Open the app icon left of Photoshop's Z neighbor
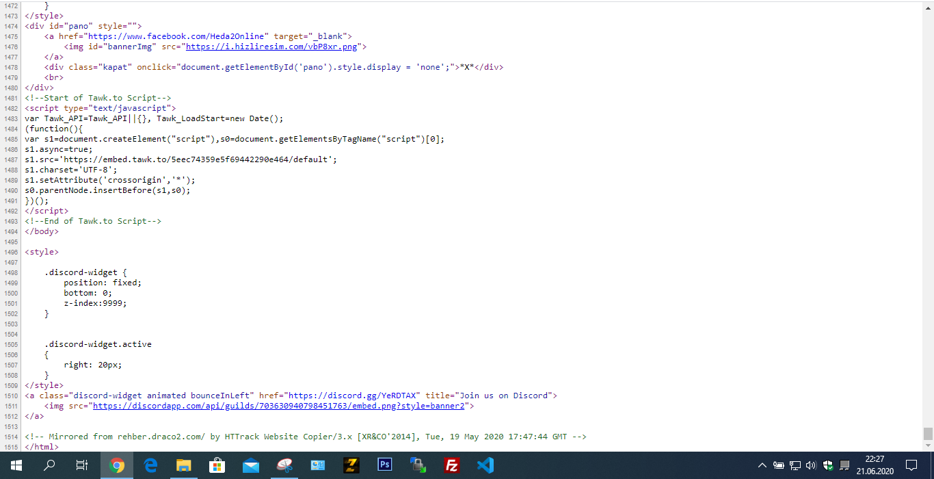 [318, 465]
